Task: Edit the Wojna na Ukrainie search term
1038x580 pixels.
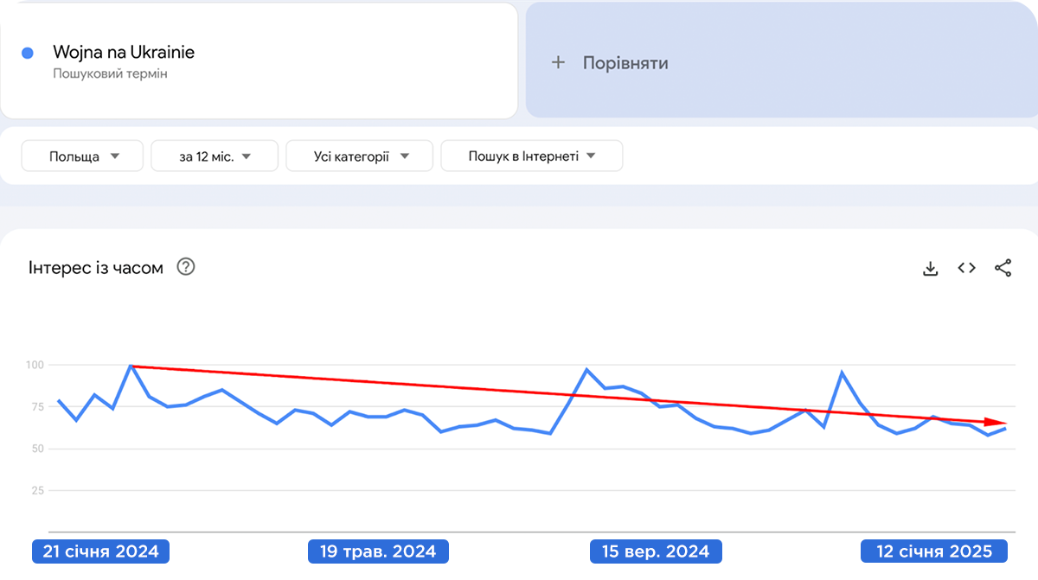Action: tap(124, 53)
